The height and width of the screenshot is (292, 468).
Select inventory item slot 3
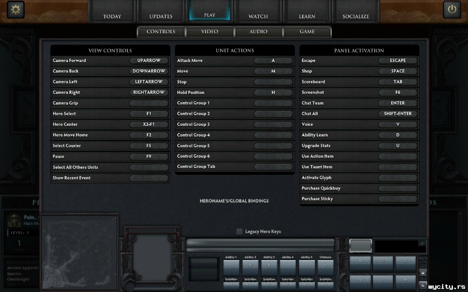[405, 263]
